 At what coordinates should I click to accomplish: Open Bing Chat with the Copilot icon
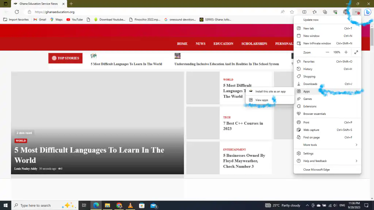tap(367, 12)
